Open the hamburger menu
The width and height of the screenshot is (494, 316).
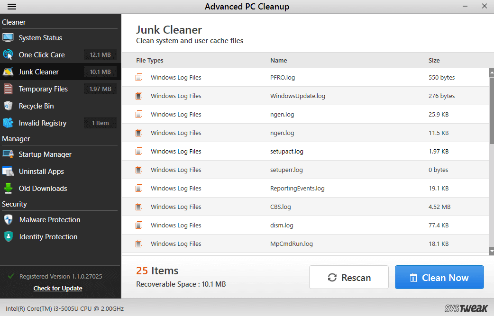11,6
